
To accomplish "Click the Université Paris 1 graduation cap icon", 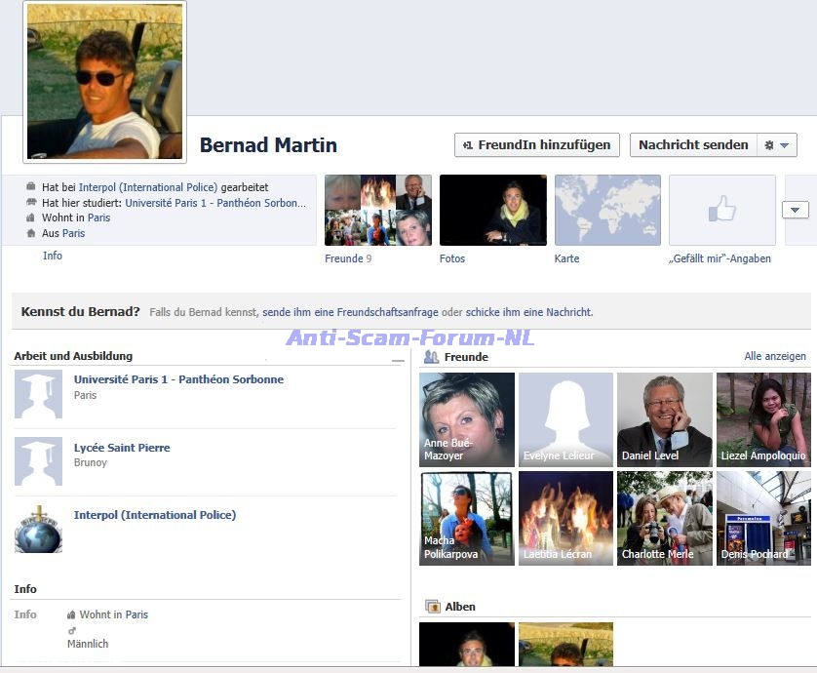I will pos(38,395).
